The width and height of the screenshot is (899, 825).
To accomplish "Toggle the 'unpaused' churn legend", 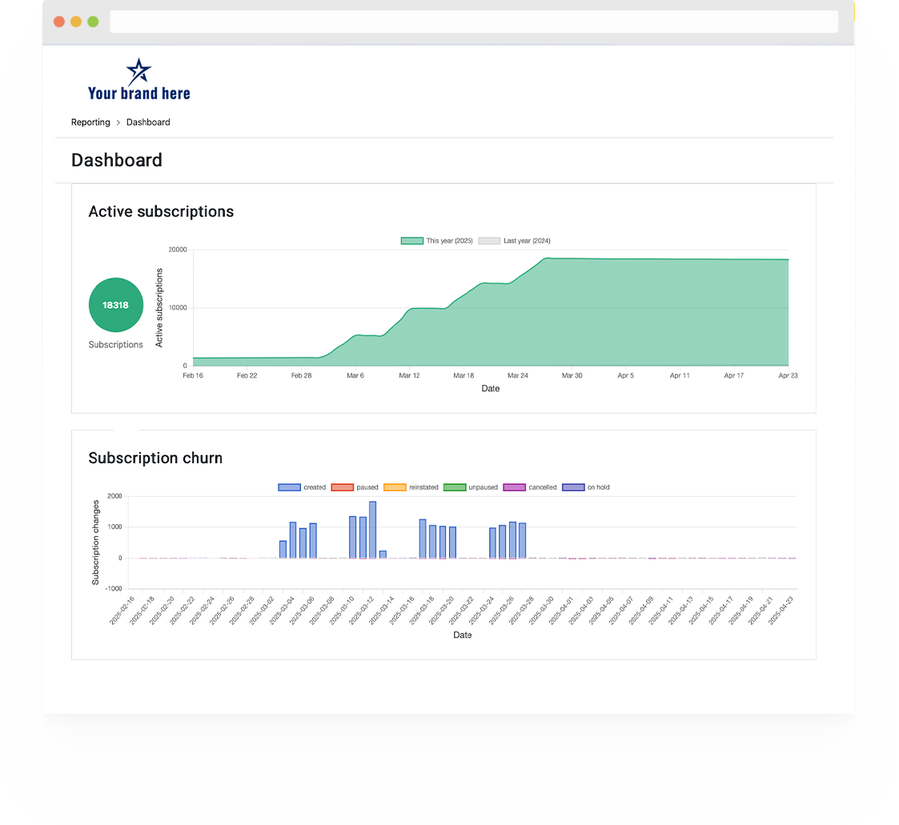I will pyautogui.click(x=471, y=487).
